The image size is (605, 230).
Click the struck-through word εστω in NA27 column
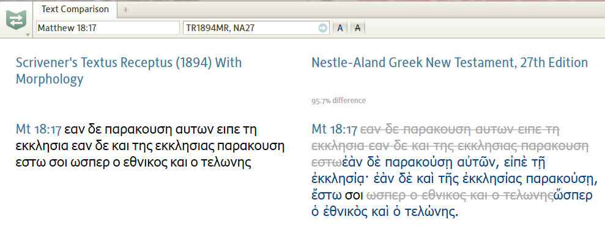tap(326, 163)
